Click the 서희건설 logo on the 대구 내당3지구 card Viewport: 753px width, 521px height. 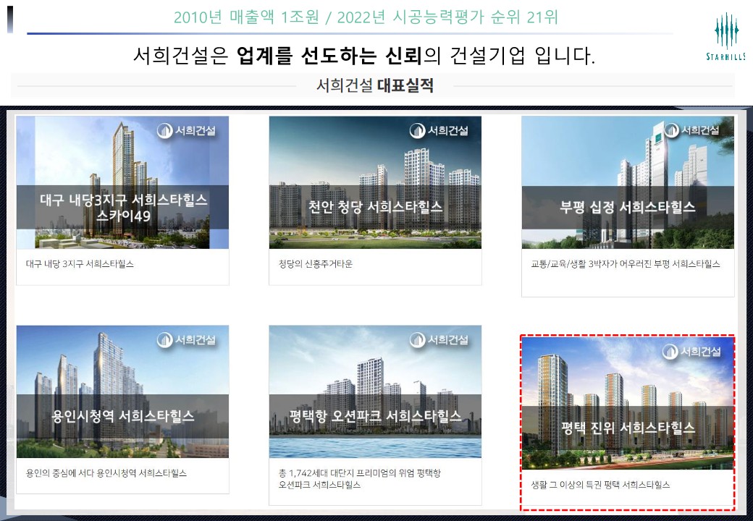point(186,130)
